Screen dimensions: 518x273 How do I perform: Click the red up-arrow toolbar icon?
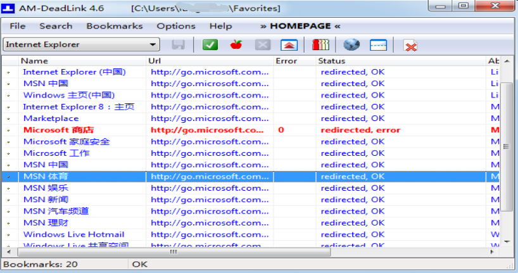[x=288, y=45]
